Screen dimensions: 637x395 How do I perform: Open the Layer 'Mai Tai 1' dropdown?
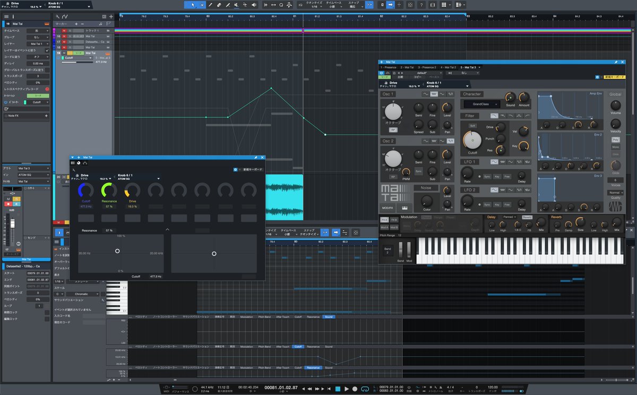pos(38,44)
